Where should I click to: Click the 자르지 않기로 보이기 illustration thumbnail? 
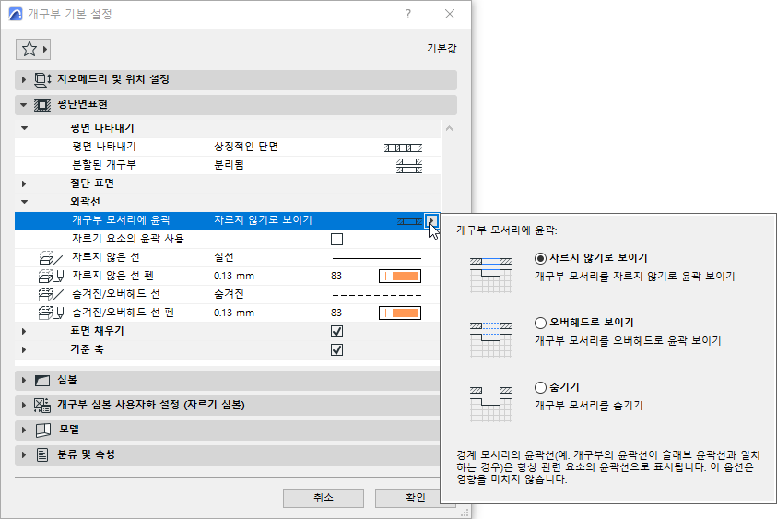click(490, 275)
